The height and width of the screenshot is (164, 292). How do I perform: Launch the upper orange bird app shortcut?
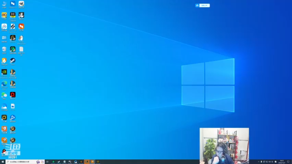click(4, 130)
